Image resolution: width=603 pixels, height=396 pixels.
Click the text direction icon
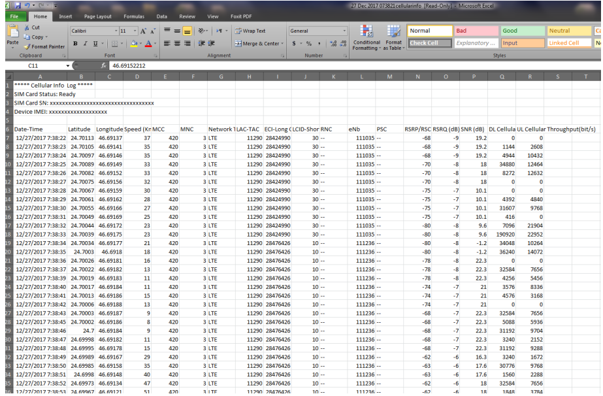[220, 31]
